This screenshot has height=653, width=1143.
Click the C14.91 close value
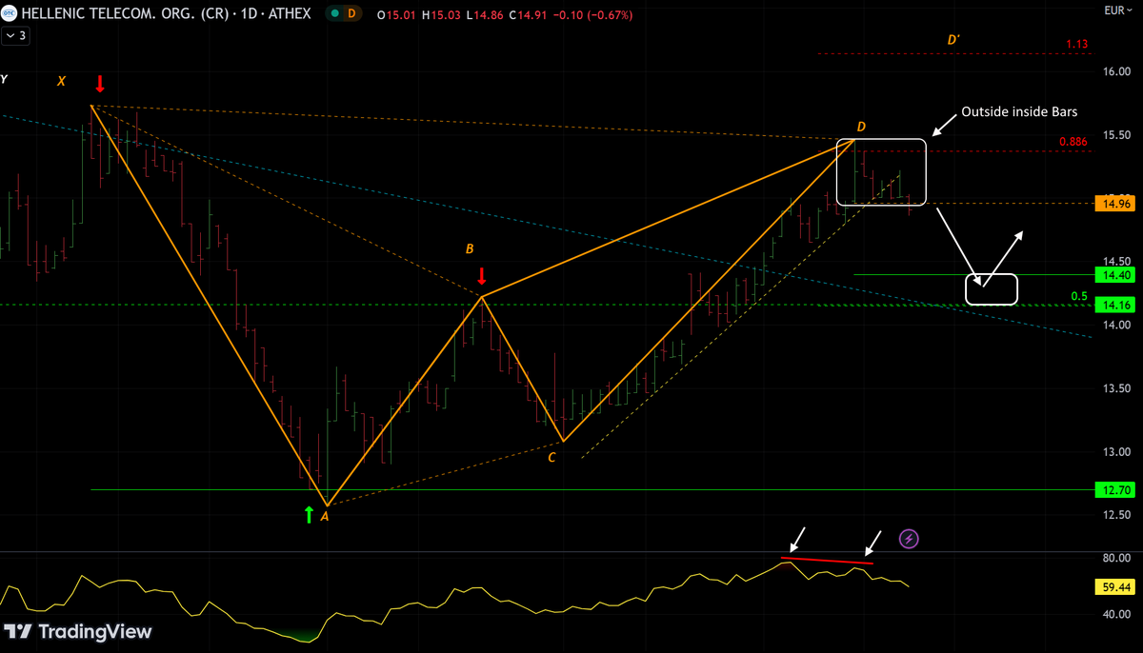(x=527, y=15)
